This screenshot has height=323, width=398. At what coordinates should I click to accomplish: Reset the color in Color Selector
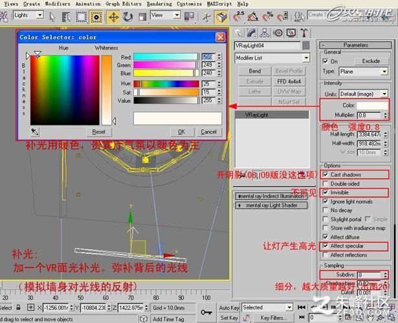pos(99,132)
